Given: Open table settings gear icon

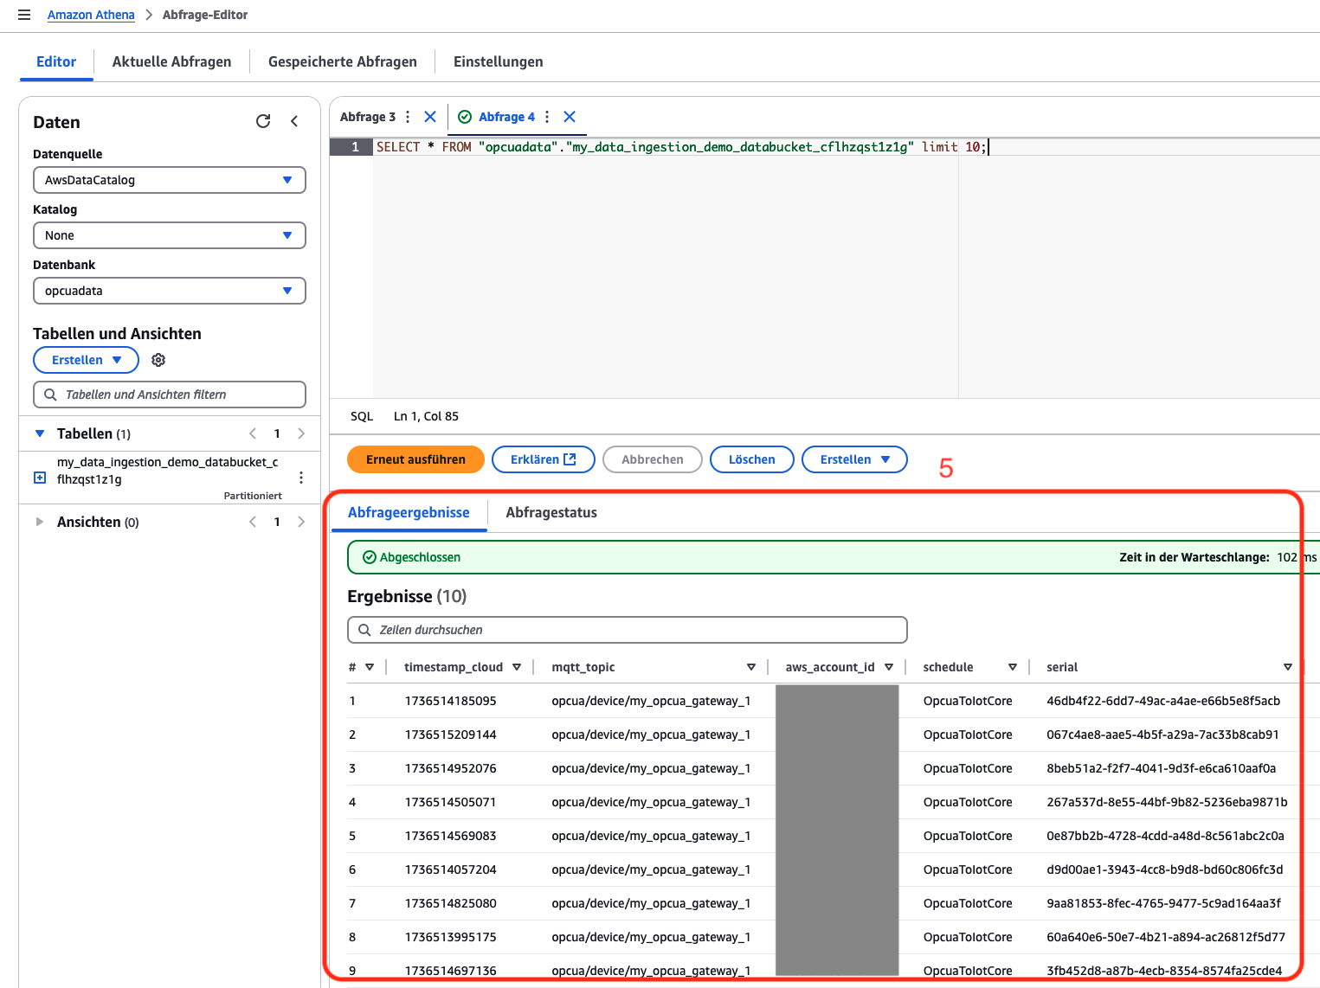Looking at the screenshot, I should click(x=158, y=360).
